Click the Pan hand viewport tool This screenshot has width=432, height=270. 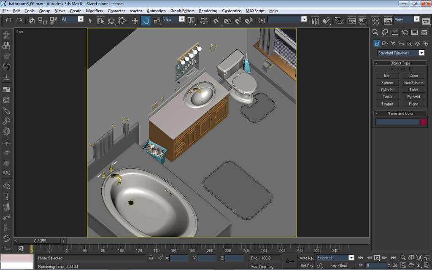411,265
